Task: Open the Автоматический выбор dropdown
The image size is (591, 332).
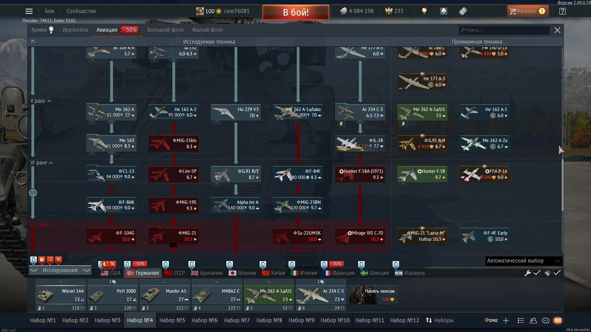Action: (x=523, y=261)
